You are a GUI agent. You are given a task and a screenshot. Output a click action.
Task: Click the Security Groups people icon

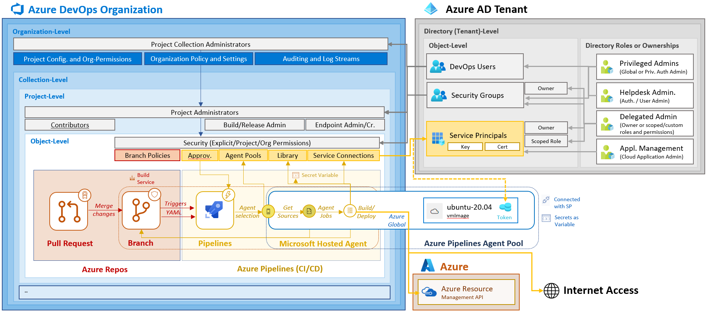tap(439, 95)
